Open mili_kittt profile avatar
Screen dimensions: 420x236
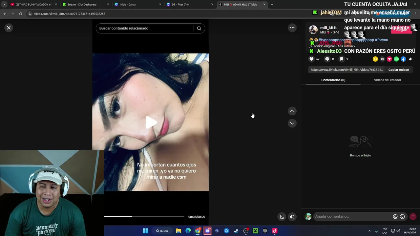(x=313, y=29)
